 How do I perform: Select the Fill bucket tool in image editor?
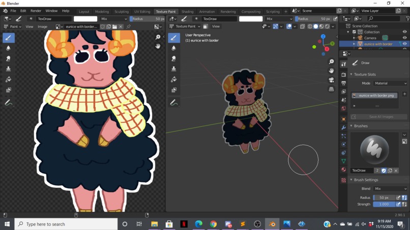tap(8, 79)
